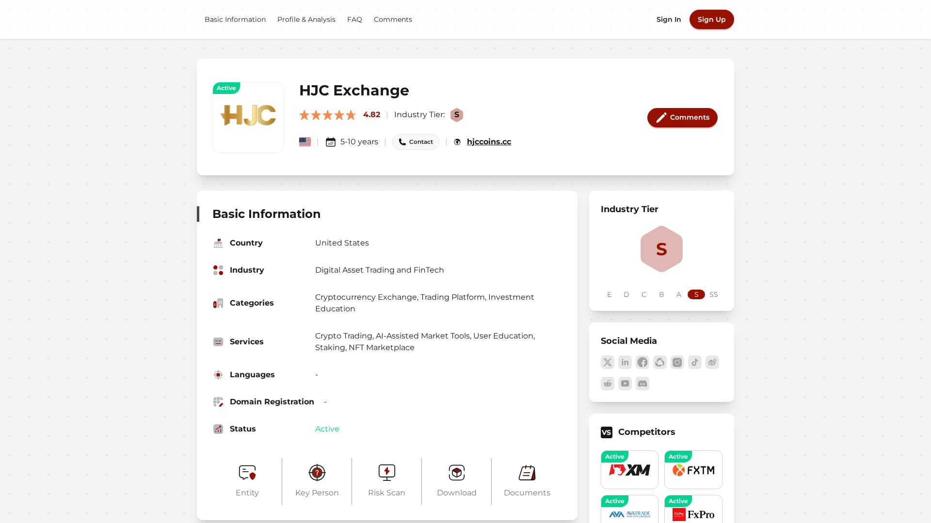The width and height of the screenshot is (931, 523).
Task: Open the Facebook social icon
Action: tap(642, 362)
